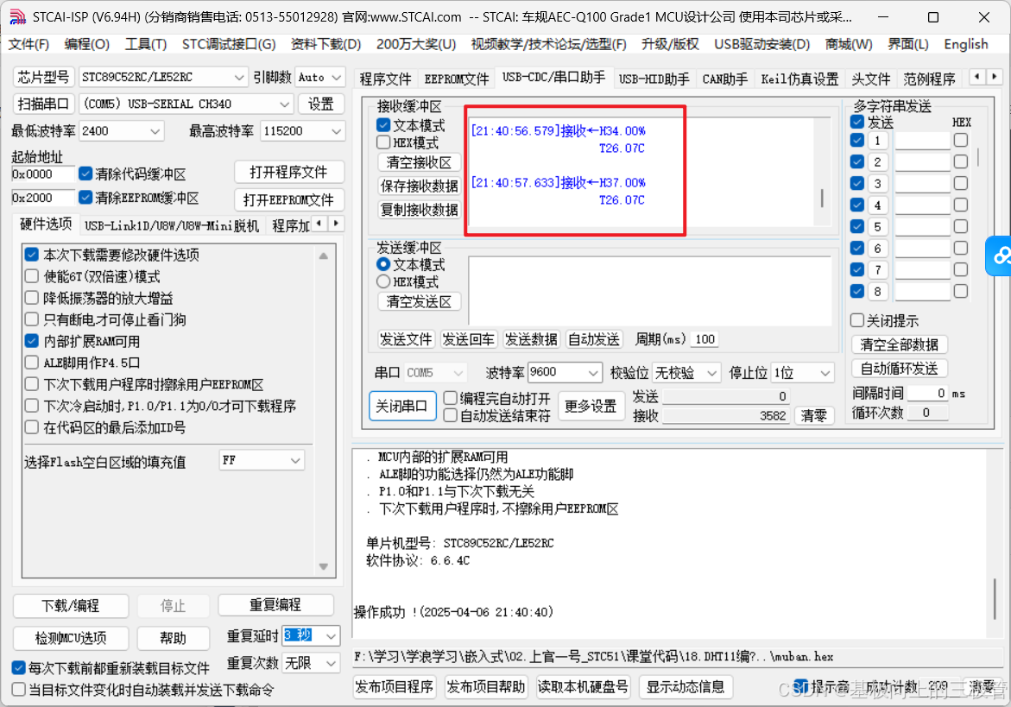Toggle 清除代码缓冲区 checkbox
The image size is (1011, 707).
click(85, 174)
